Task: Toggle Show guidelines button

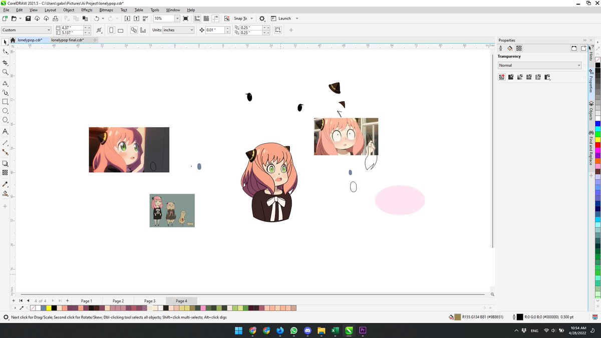Action: 216,19
